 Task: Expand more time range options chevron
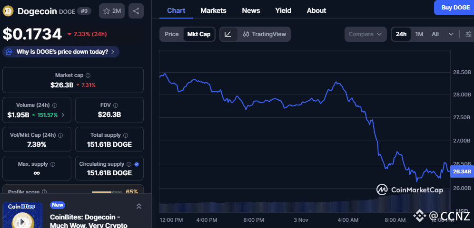click(x=451, y=34)
